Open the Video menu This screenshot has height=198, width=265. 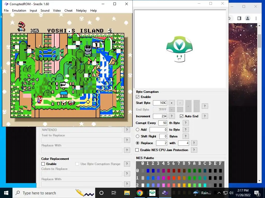coord(57,10)
